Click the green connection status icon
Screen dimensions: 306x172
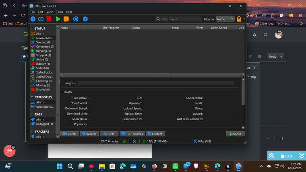(x=124, y=141)
